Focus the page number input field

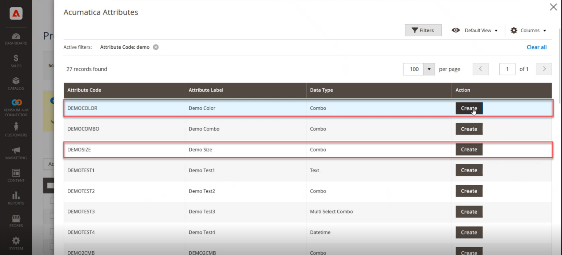507,69
